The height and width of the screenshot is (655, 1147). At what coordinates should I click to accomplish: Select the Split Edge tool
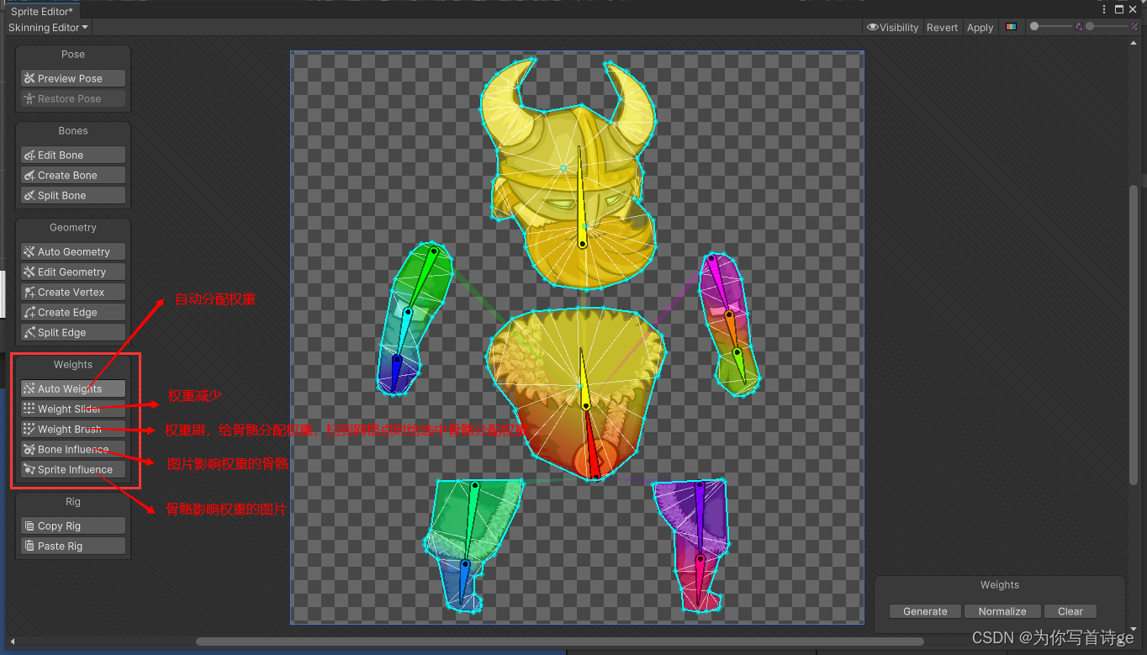[73, 332]
